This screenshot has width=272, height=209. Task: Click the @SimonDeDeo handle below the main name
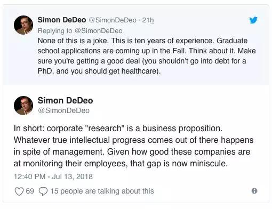[x=63, y=110]
